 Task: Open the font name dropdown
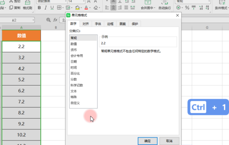click(66, 1)
